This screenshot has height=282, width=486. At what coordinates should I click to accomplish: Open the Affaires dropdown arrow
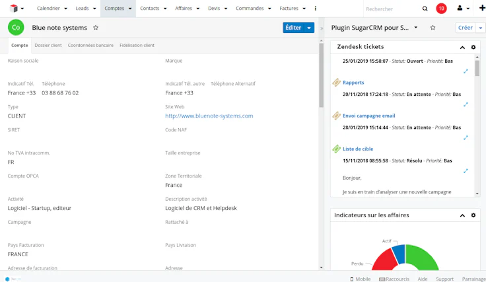197,9
